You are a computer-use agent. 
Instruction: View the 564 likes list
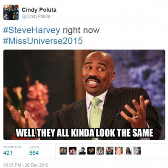[34, 153]
